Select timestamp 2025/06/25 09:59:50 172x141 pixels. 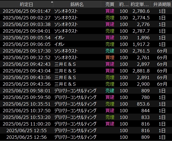pos(27,97)
